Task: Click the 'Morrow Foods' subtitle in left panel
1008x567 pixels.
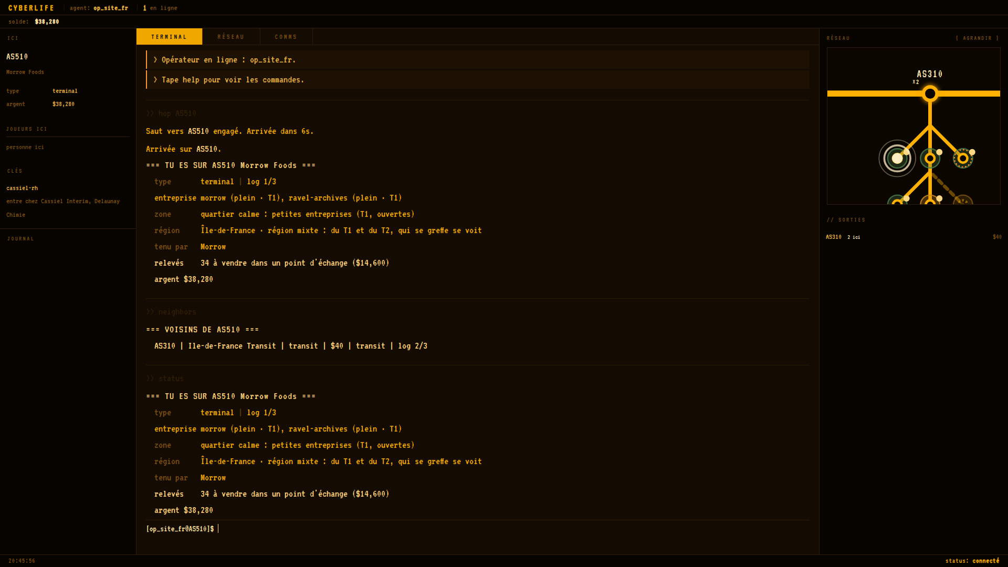Action: pyautogui.click(x=25, y=72)
